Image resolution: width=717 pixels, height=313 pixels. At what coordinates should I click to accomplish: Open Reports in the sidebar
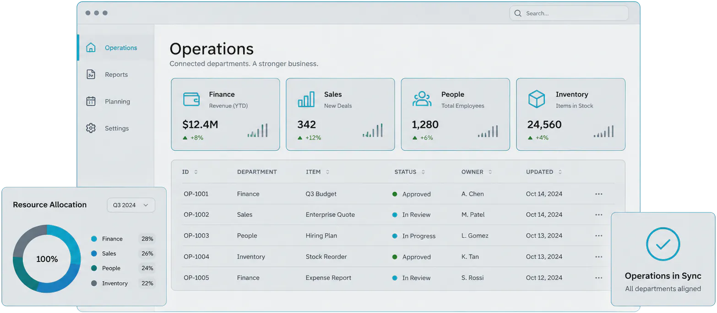point(116,74)
